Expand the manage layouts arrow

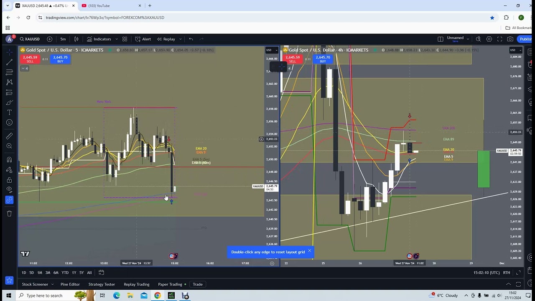(x=468, y=39)
